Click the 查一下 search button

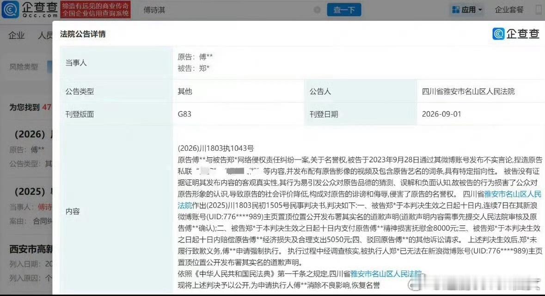(x=344, y=10)
